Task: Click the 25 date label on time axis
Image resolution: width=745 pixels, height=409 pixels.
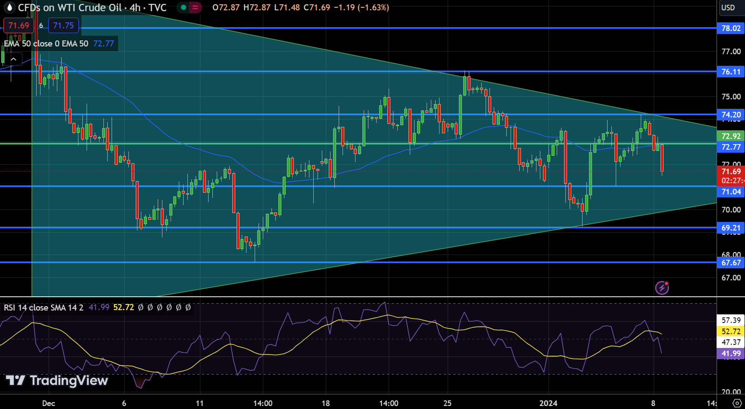Action: (x=448, y=403)
